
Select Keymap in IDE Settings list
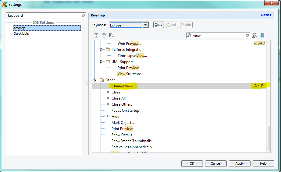[x=47, y=28]
